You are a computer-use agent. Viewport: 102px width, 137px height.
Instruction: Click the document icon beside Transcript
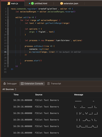coord(49,83)
